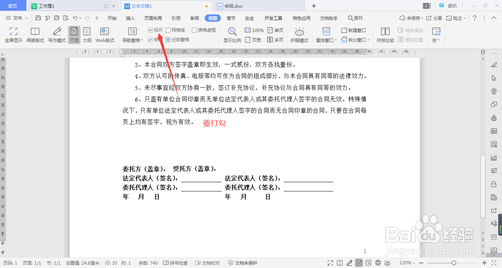Image resolution: width=502 pixels, height=268 pixels.
Task: Open the 显示比例 zoom ratio dialog
Action: 232,35
